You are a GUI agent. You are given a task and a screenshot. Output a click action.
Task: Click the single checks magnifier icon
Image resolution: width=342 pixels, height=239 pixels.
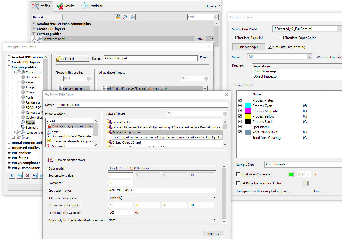(x=125, y=17)
